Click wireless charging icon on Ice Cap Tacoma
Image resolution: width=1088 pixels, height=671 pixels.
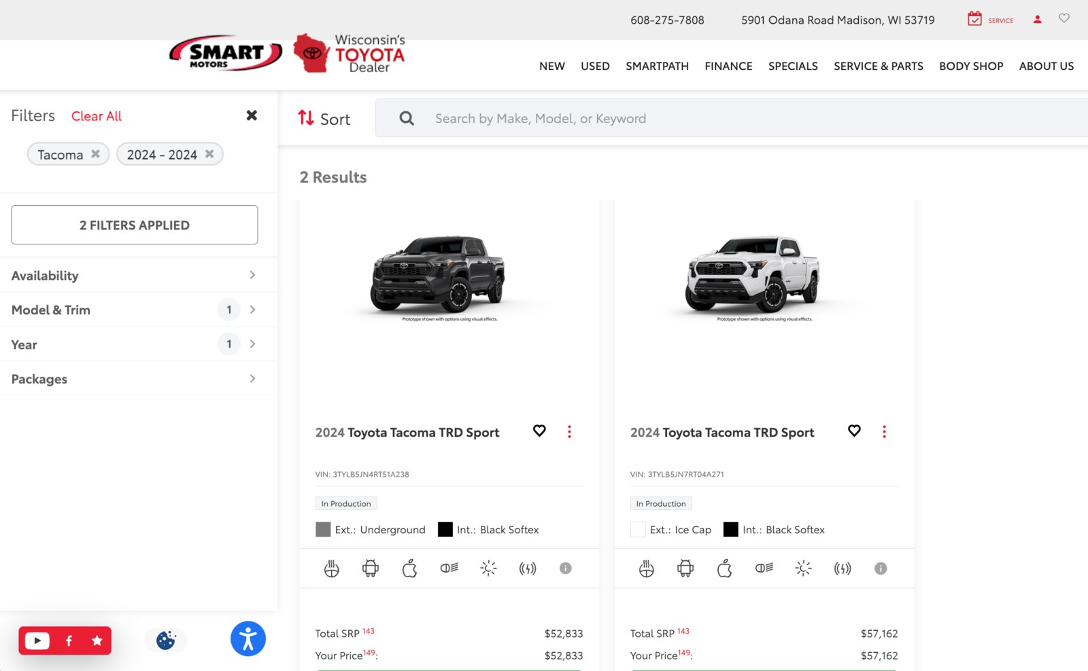[x=843, y=568]
